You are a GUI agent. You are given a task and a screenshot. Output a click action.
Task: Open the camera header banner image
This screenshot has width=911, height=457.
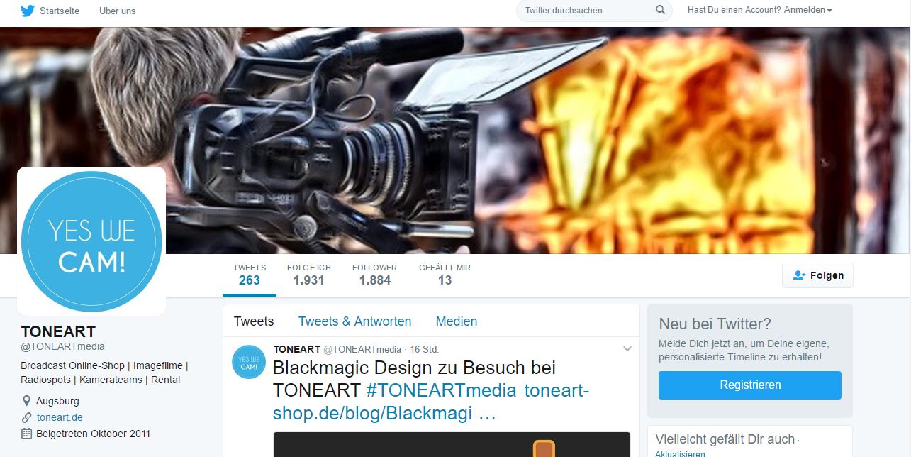455,141
